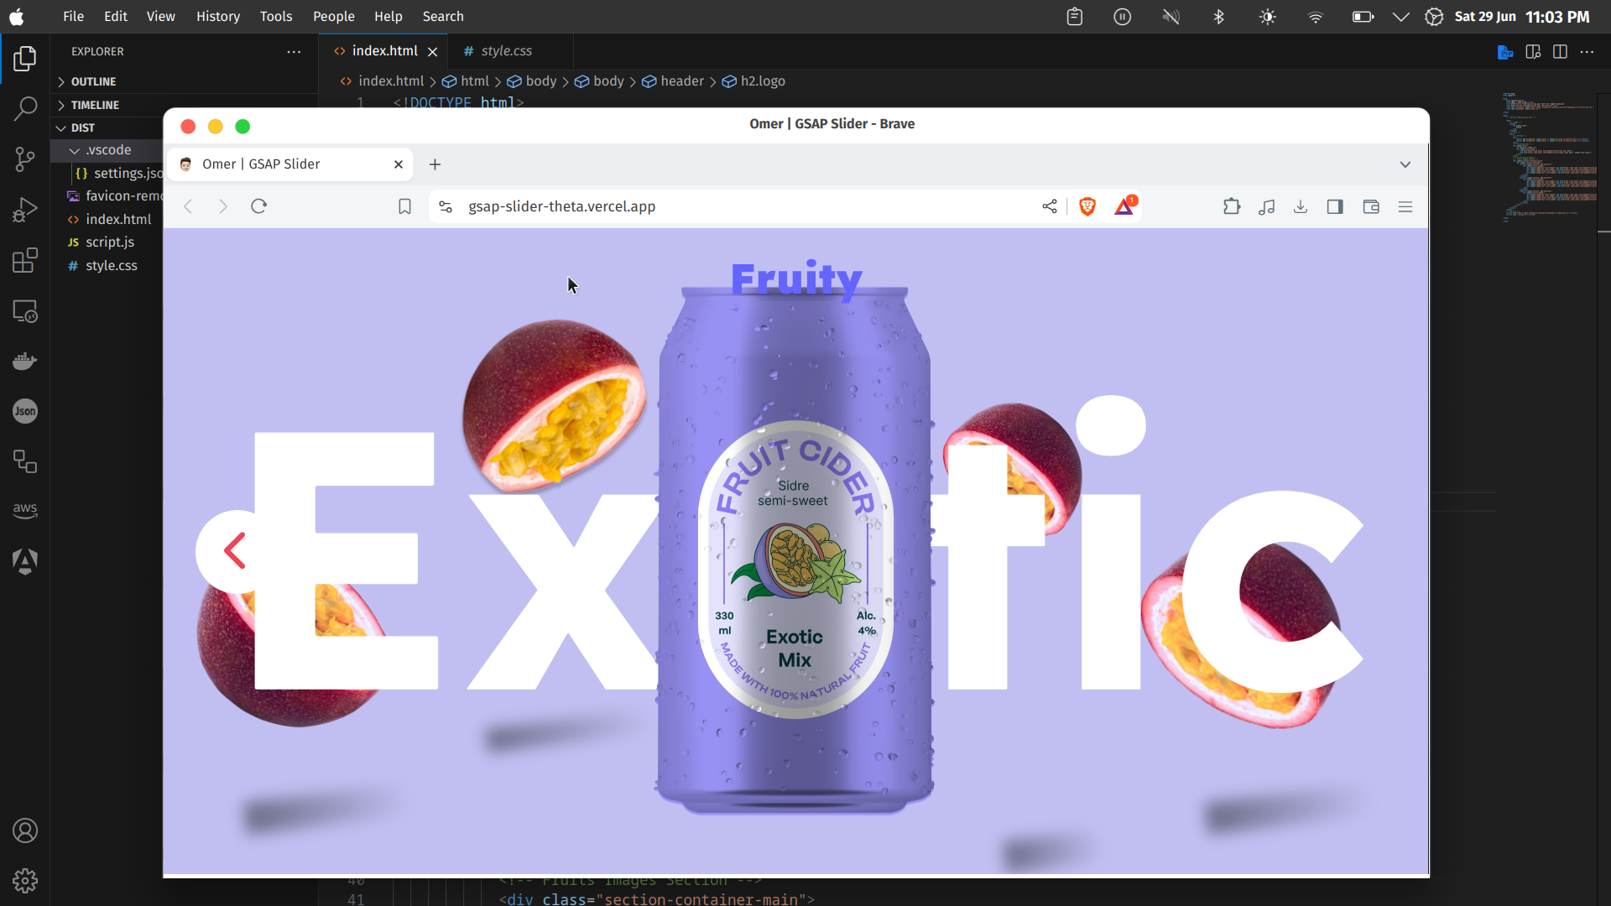Switch to the style.css tab
The height and width of the screenshot is (906, 1611).
[506, 51]
